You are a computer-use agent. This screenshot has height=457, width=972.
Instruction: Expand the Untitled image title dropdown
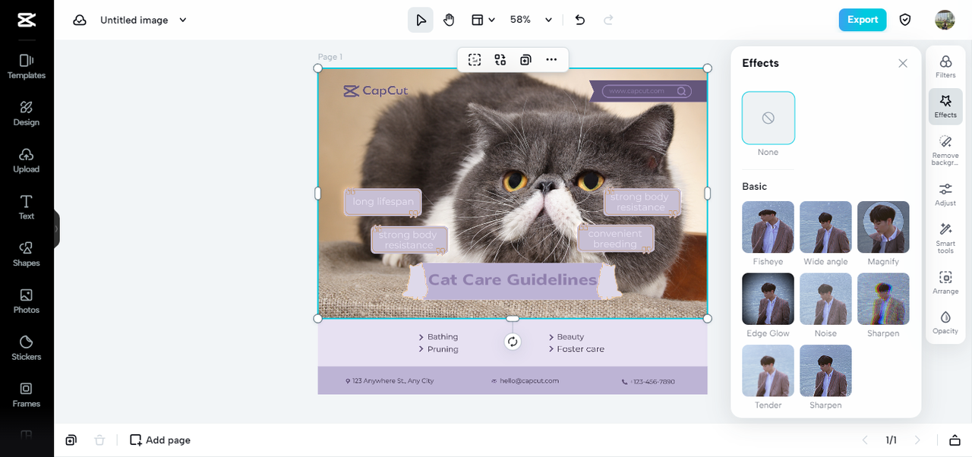pos(182,20)
